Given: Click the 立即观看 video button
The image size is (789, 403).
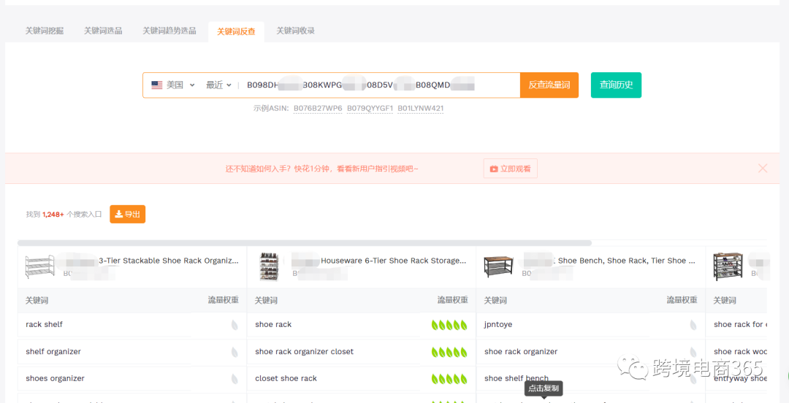Looking at the screenshot, I should point(510,169).
